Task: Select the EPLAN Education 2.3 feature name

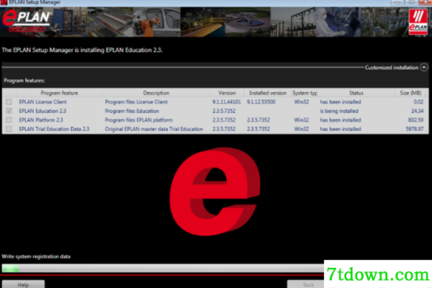Action: [x=42, y=111]
